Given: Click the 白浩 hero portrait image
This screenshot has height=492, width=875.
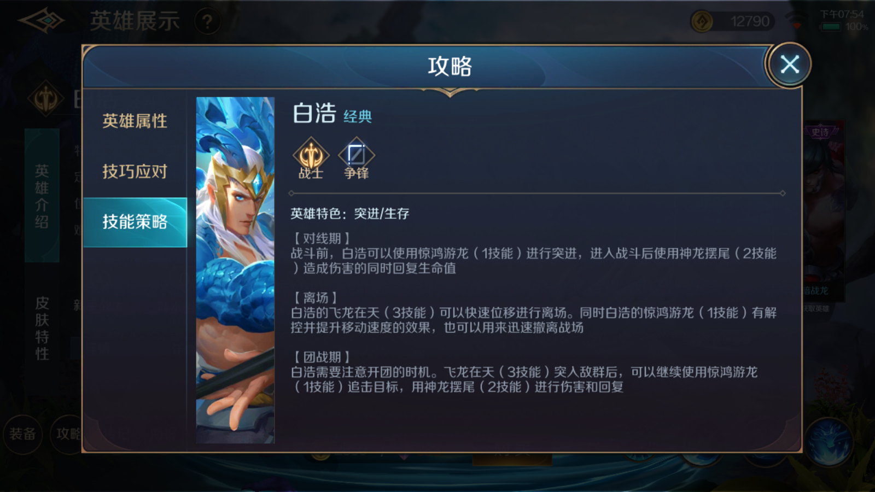Looking at the screenshot, I should point(235,270).
